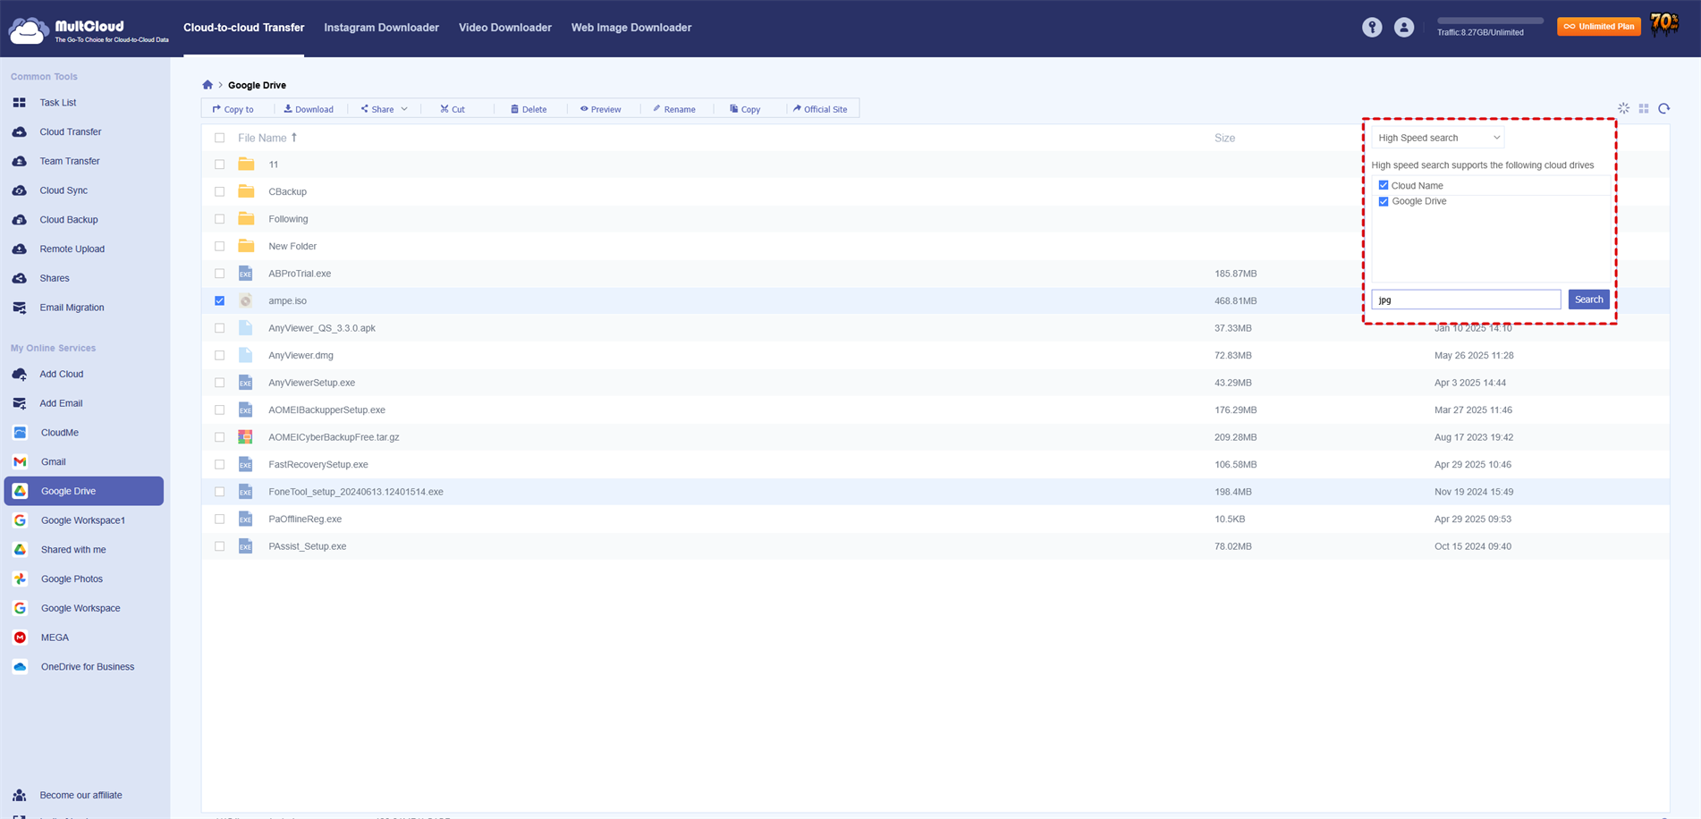Open MEGA cloud in sidebar
The width and height of the screenshot is (1701, 819).
pos(55,637)
